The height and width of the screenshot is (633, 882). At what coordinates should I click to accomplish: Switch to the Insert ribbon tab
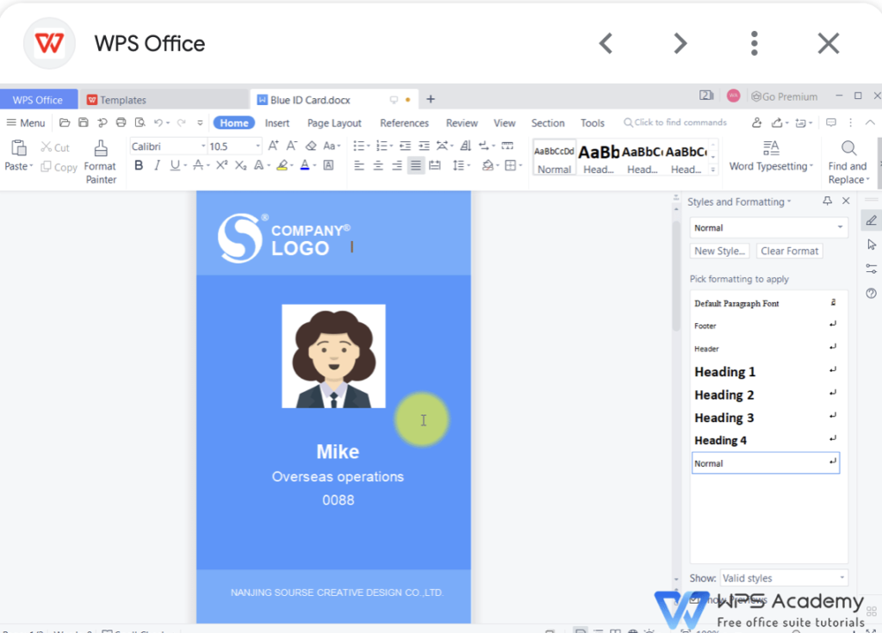pos(276,123)
